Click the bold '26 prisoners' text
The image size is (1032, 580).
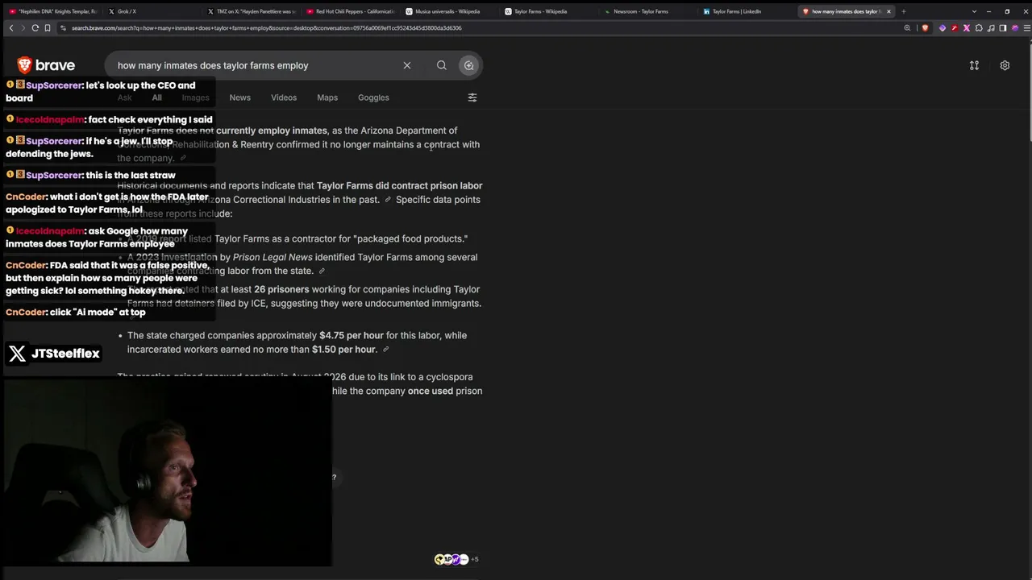tap(281, 290)
